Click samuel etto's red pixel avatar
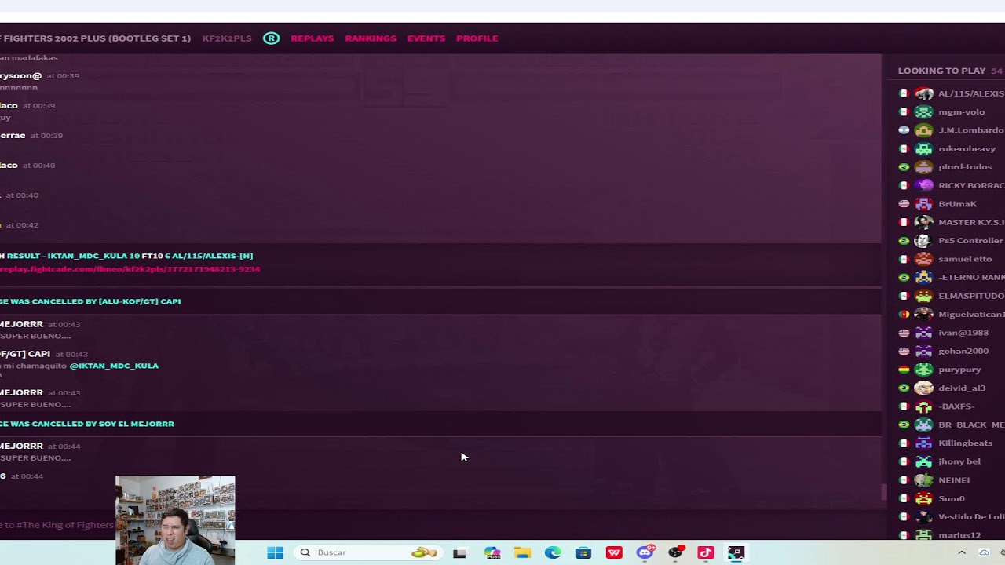This screenshot has width=1005, height=565. [x=924, y=259]
